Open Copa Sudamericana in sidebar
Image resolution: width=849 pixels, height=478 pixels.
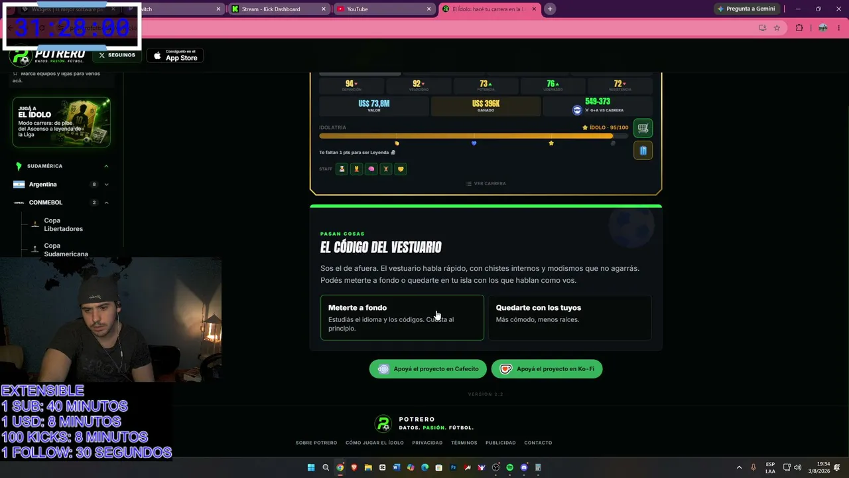click(x=66, y=250)
